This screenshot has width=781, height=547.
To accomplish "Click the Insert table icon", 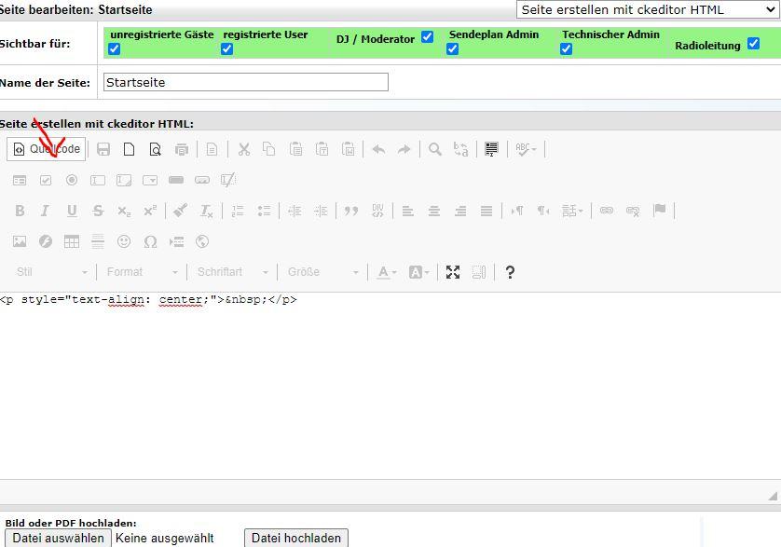I will 72,242.
